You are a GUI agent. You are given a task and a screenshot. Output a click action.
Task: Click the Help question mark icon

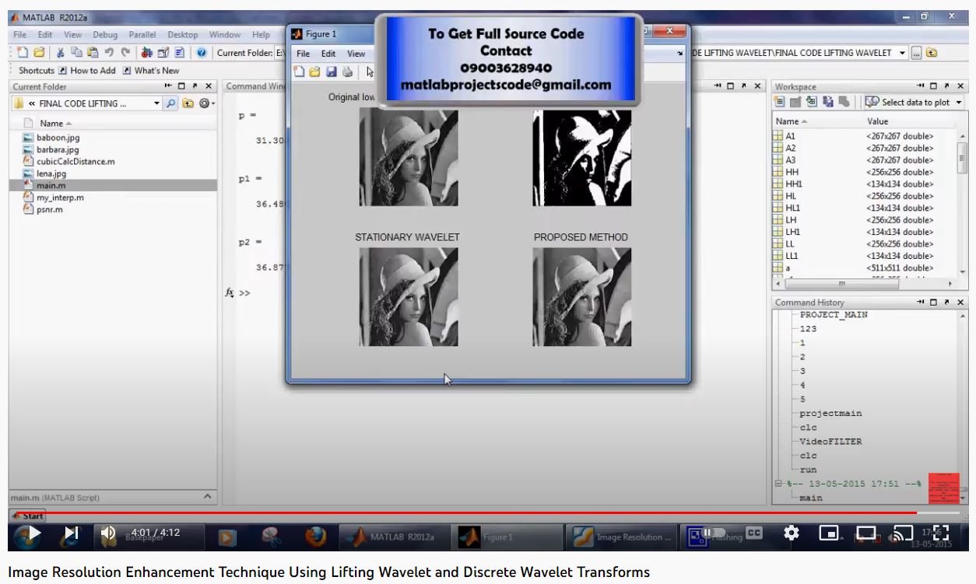coord(201,53)
